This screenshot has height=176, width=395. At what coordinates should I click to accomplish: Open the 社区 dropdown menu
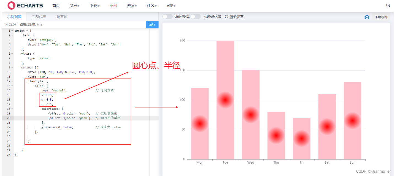151,6
